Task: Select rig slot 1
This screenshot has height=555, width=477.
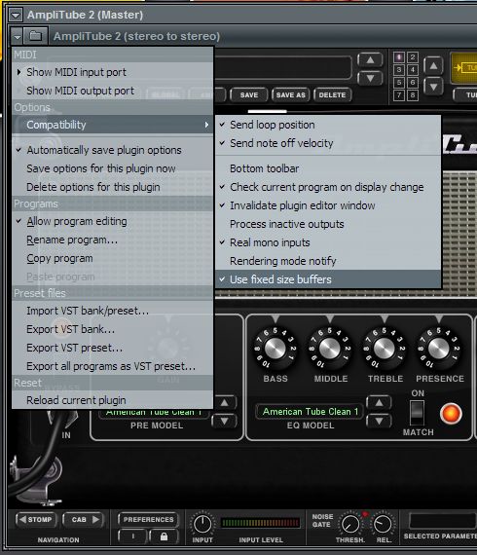Action: [x=399, y=57]
